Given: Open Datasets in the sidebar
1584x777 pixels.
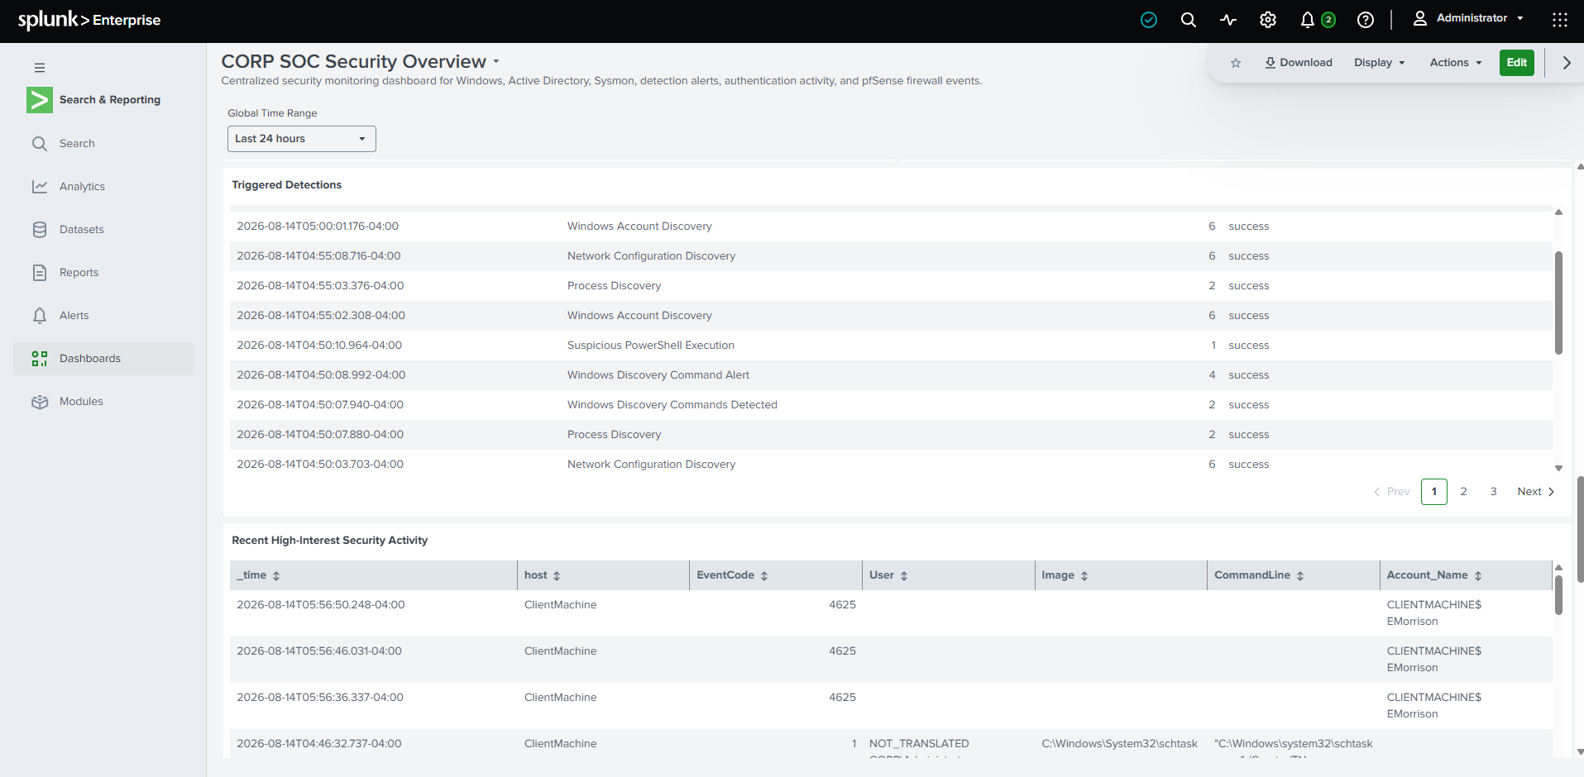Looking at the screenshot, I should coord(103,230).
